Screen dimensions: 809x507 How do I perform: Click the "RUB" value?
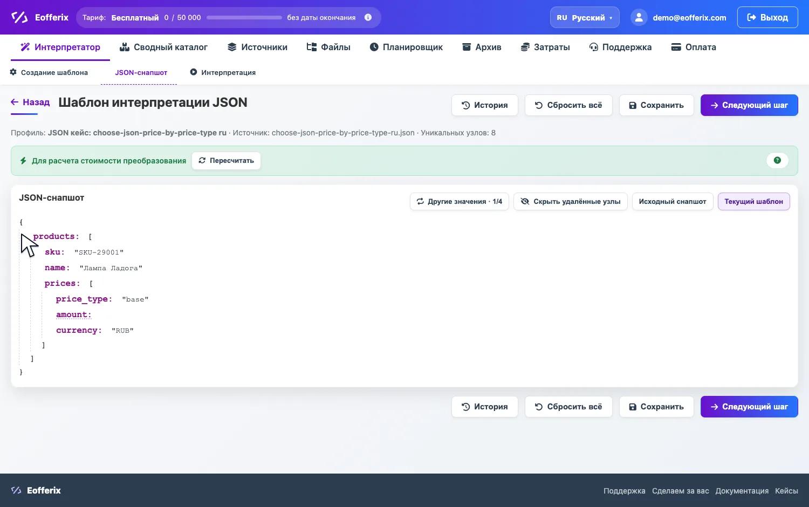[122, 331]
